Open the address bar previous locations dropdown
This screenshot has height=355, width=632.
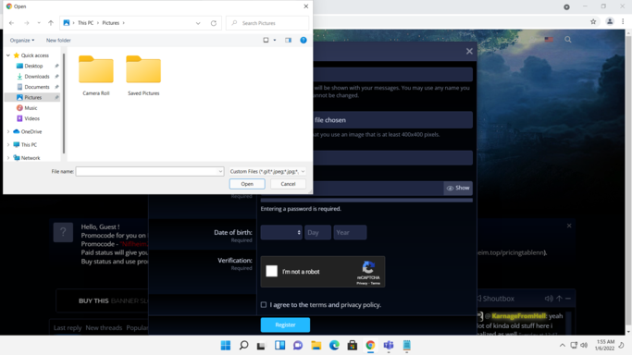pos(198,23)
